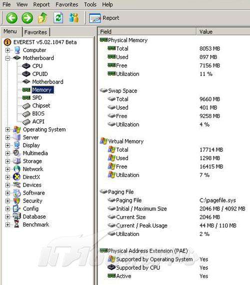Click the green Back arrow icon
The height and width of the screenshot is (285, 250).
12,18
